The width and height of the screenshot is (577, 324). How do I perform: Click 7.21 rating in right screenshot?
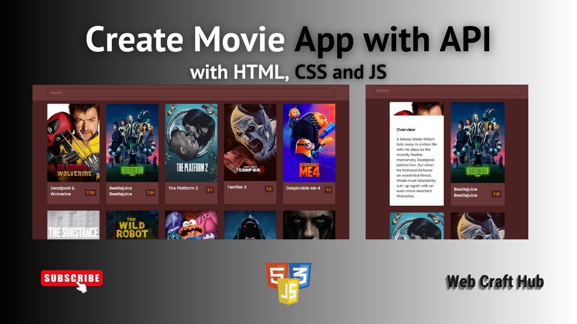(x=496, y=194)
